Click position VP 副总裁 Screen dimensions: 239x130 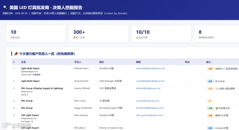[x=104, y=101]
